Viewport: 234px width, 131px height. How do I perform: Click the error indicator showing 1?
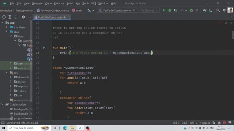point(220,23)
